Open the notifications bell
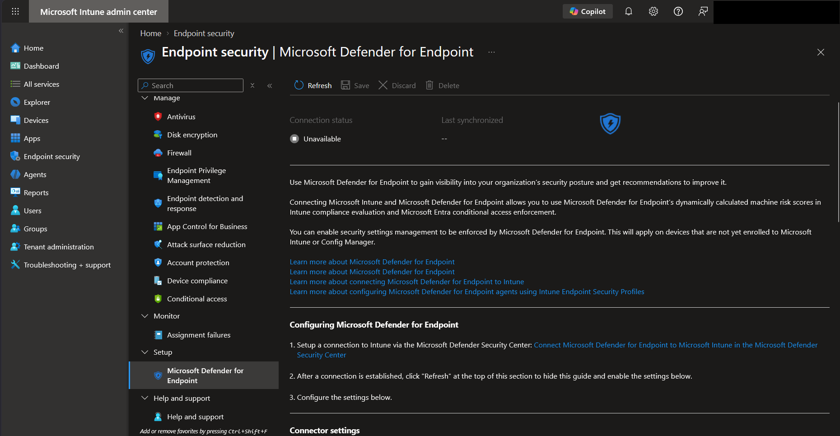The image size is (840, 436). 629,11
